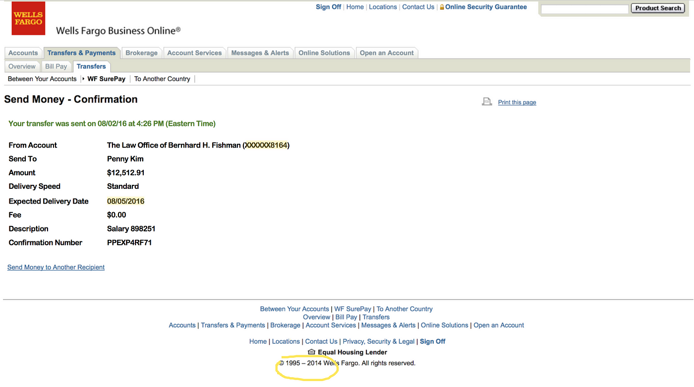Click footer To Another Country link
The image size is (694, 387).
coord(405,309)
